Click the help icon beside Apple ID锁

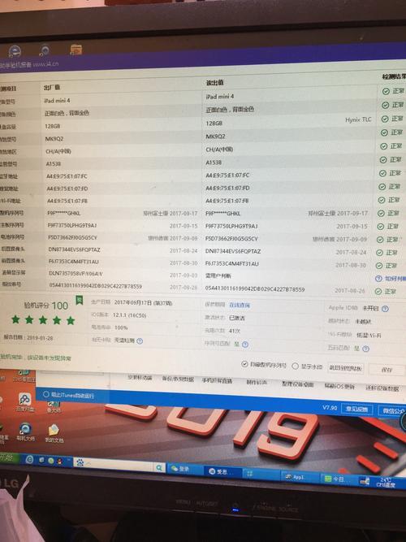(x=385, y=309)
